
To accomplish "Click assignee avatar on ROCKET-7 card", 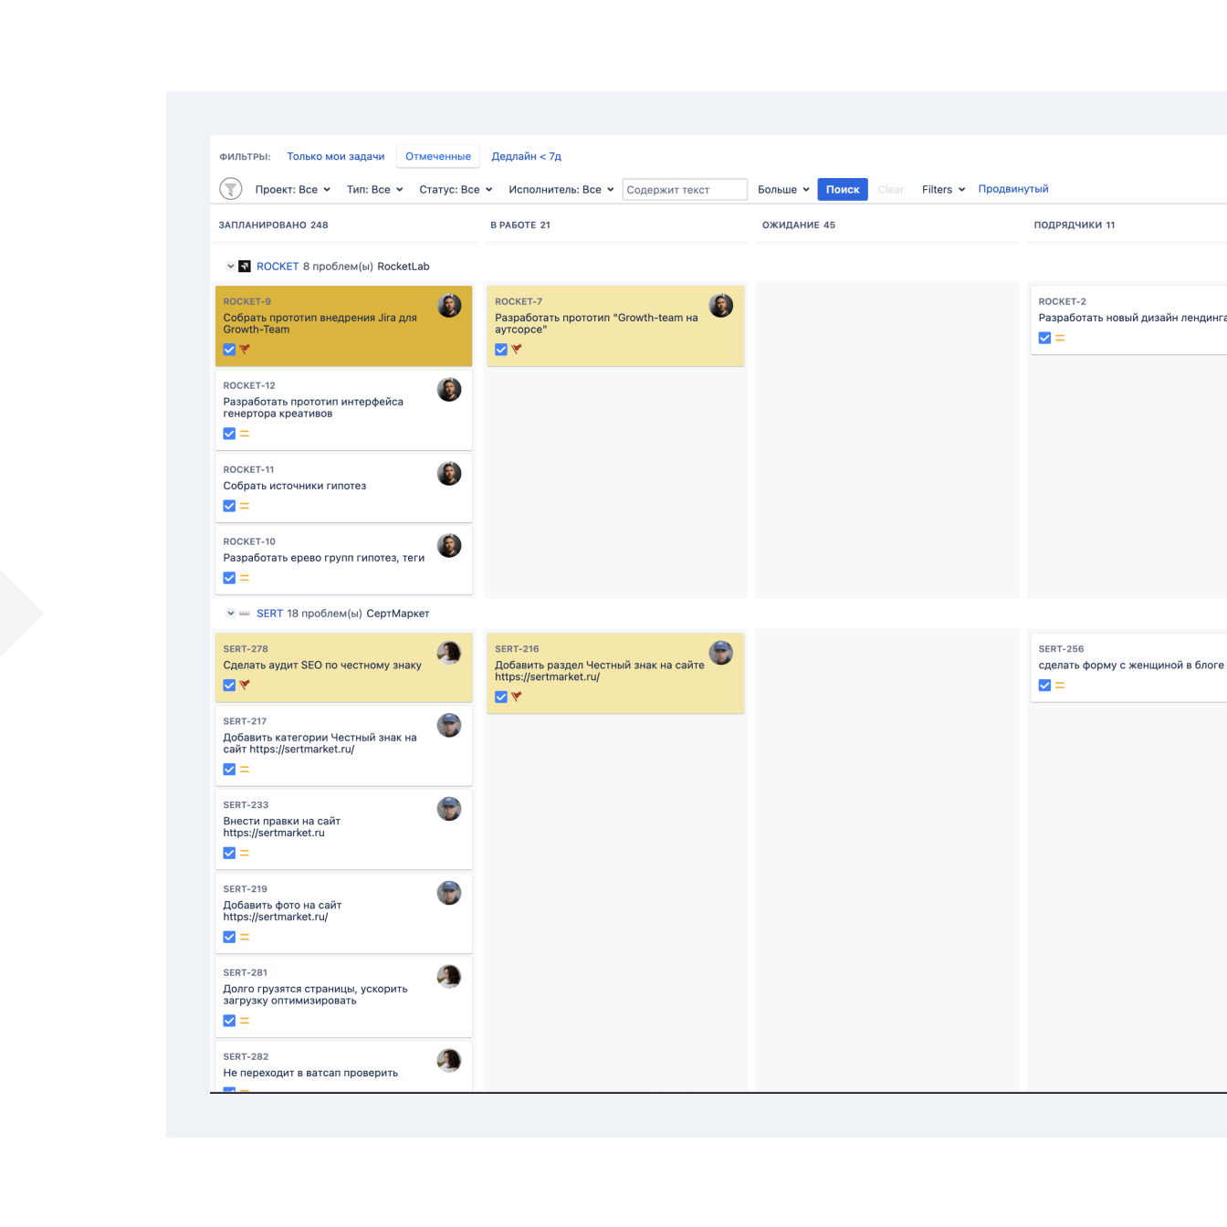I will pyautogui.click(x=720, y=306).
